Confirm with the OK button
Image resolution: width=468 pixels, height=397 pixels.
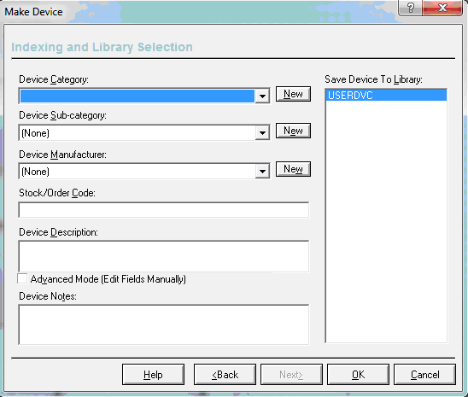click(x=358, y=374)
